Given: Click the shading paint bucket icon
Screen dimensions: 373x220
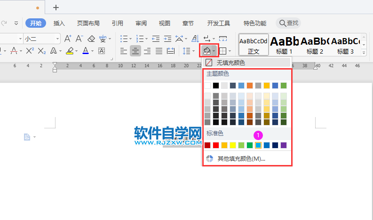Looking at the screenshot, I should [x=206, y=51].
